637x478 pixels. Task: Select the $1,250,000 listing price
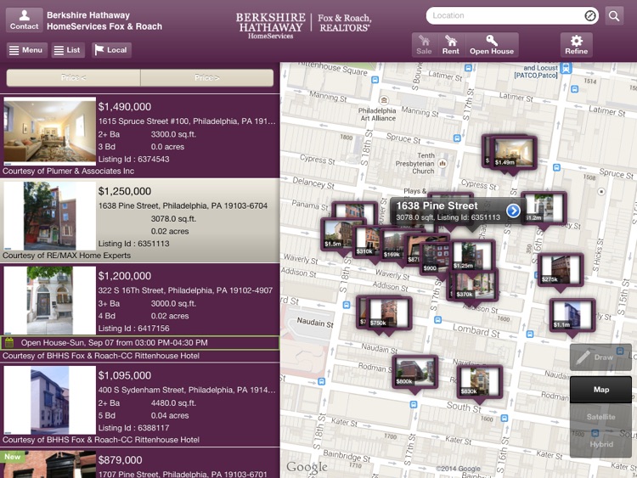click(x=125, y=191)
